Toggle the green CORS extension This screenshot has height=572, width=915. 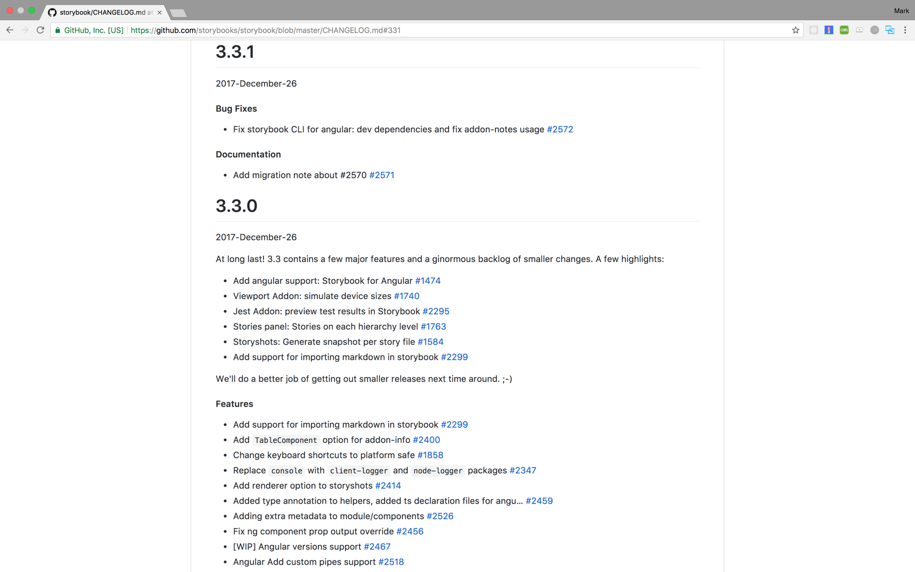pos(844,30)
